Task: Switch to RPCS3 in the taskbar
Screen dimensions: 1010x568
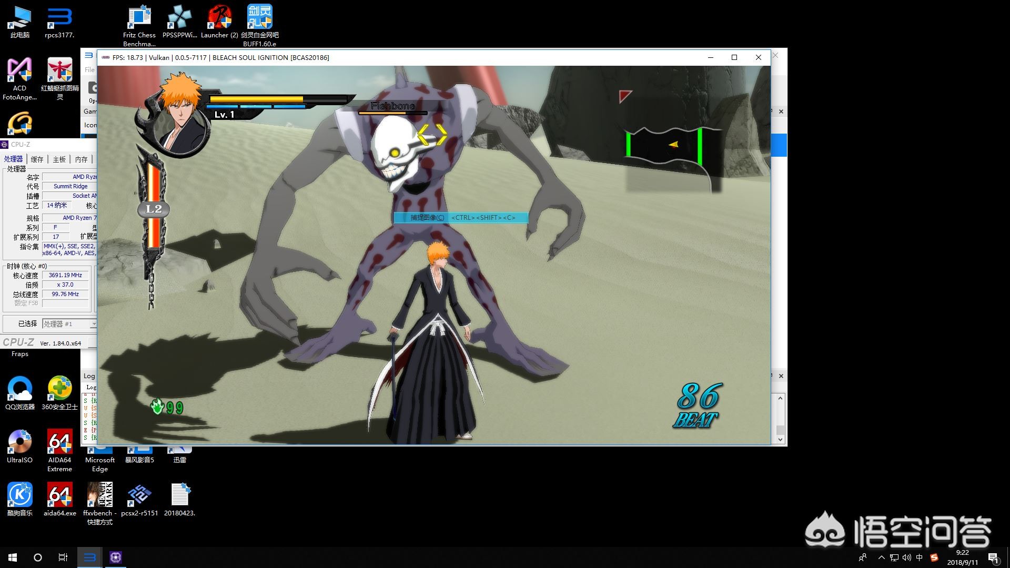Action: click(90, 557)
